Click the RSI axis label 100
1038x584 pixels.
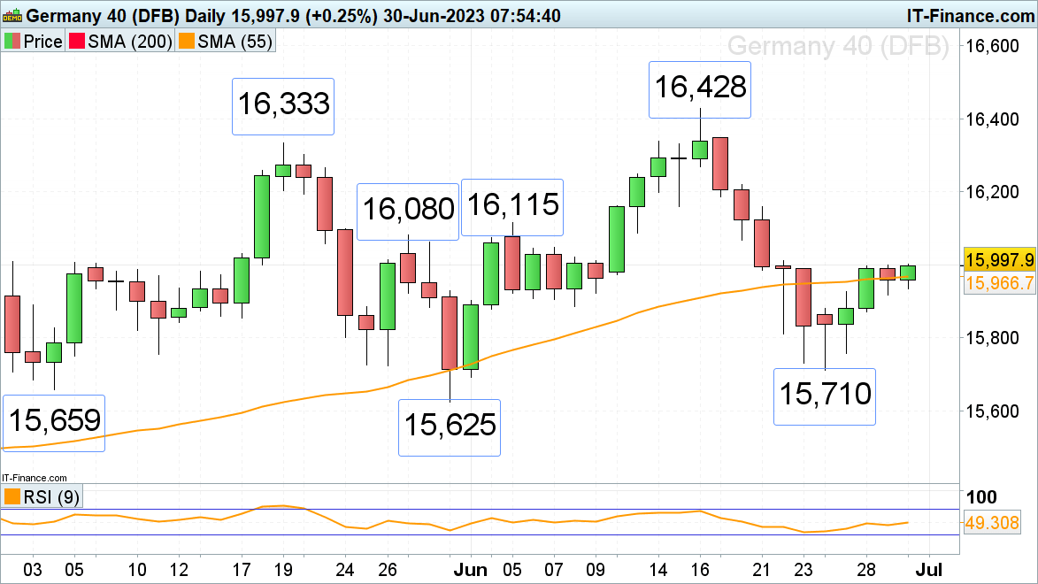[981, 497]
